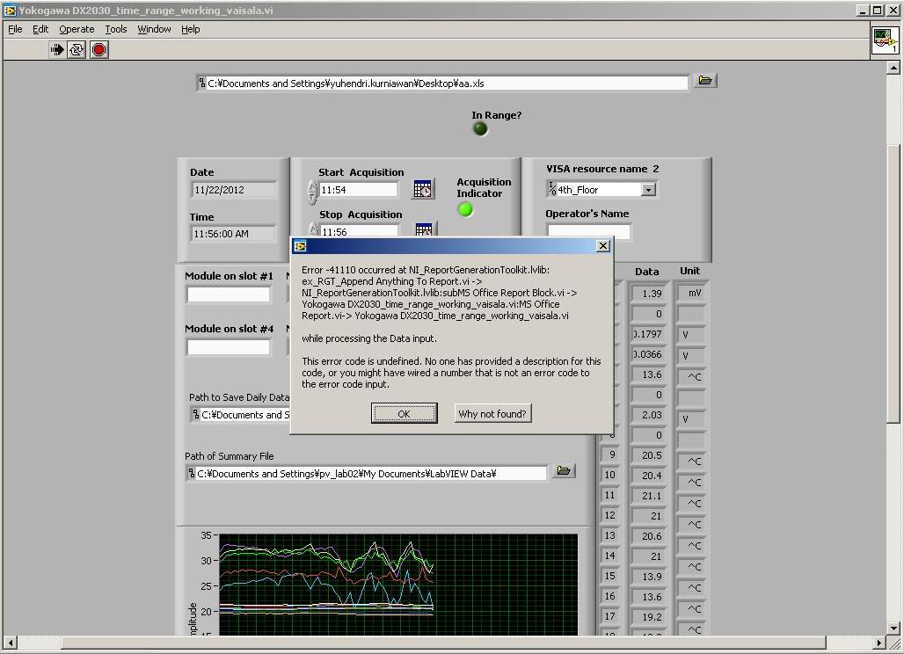Open the Edit menu

pos(40,29)
